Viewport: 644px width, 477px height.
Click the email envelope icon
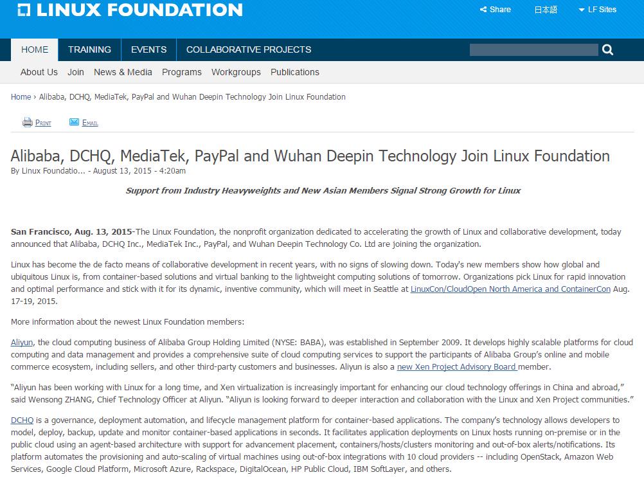point(74,122)
